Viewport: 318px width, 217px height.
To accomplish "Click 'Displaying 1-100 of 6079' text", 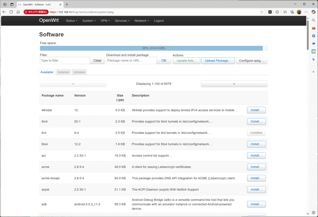I will point(153,84).
